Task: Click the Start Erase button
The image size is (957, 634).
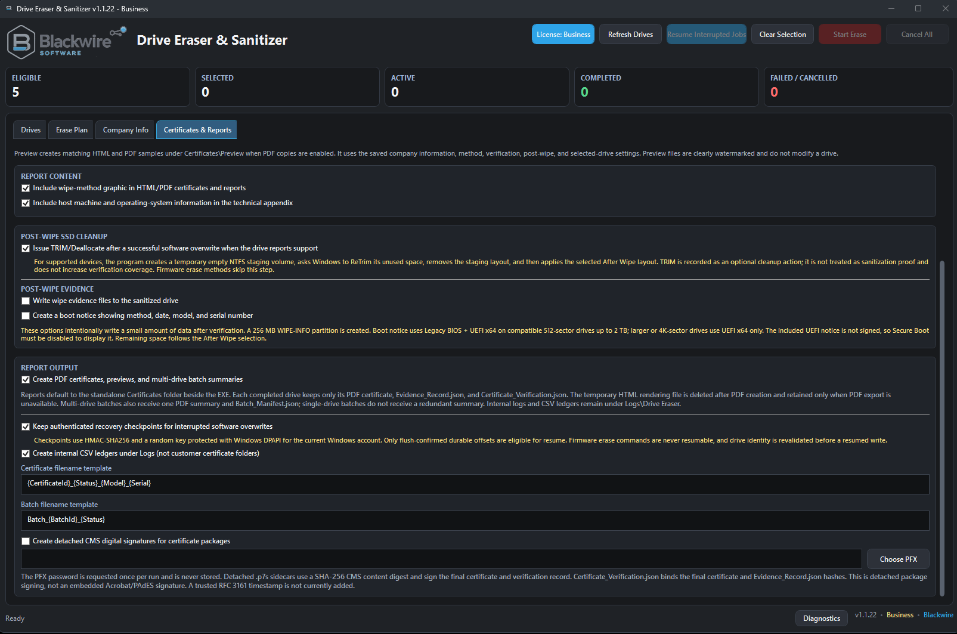Action: pyautogui.click(x=850, y=34)
